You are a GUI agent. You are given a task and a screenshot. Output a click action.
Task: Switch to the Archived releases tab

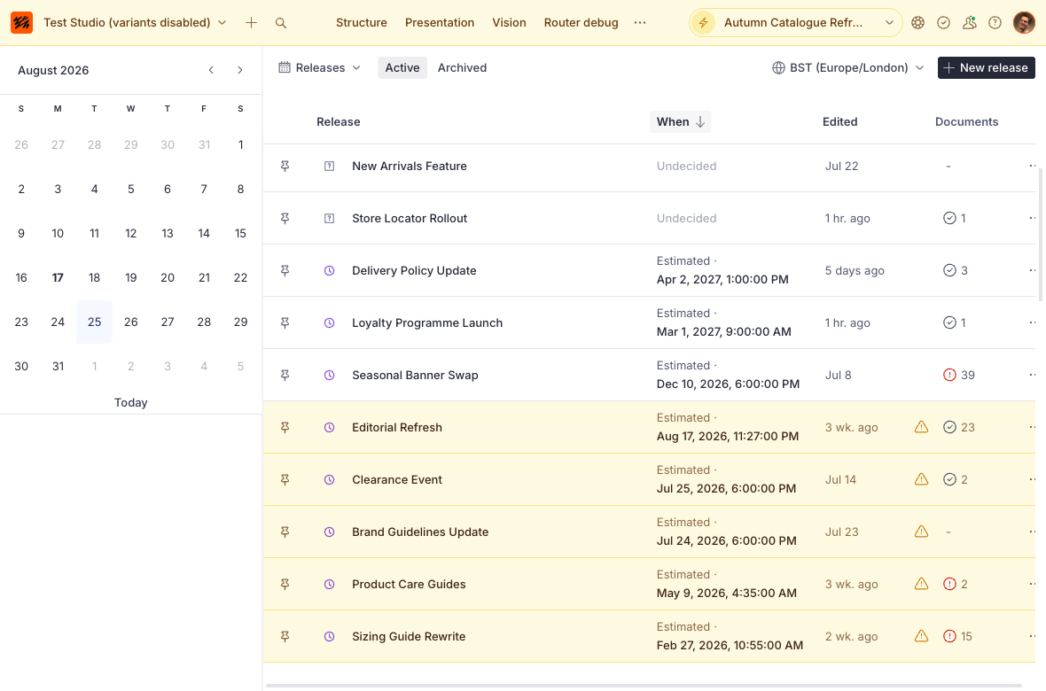point(463,68)
